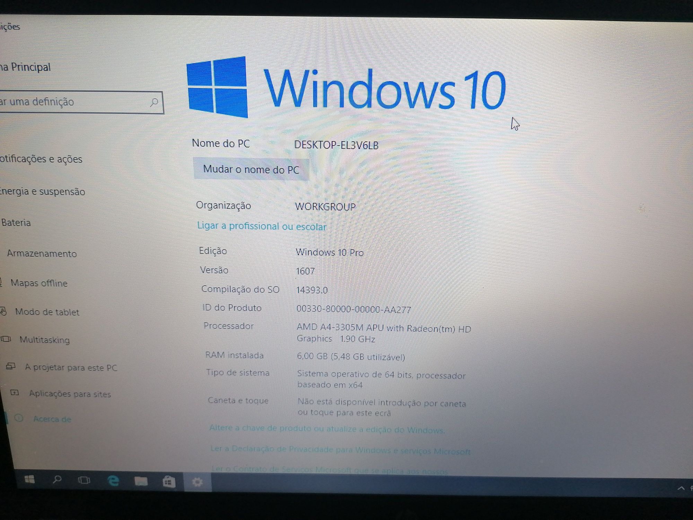Click the A projetar para este PC icon
Image resolution: width=693 pixels, height=520 pixels.
tap(11, 366)
